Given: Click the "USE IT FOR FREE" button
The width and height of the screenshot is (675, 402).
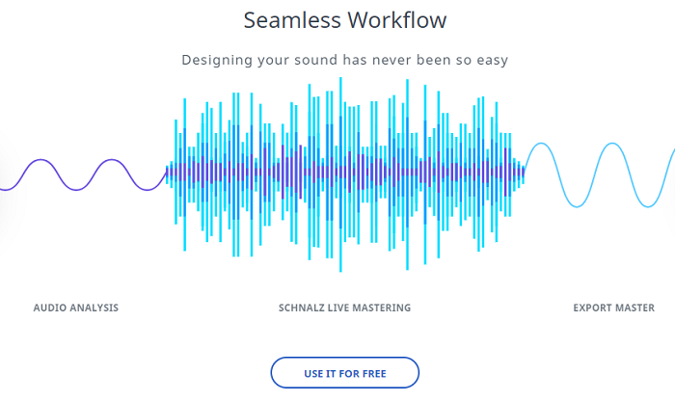Looking at the screenshot, I should click(345, 372).
